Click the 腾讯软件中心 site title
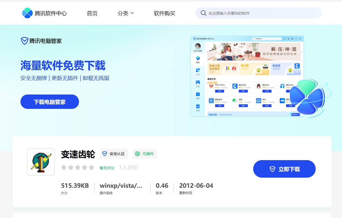342x218 pixels. [x=51, y=13]
